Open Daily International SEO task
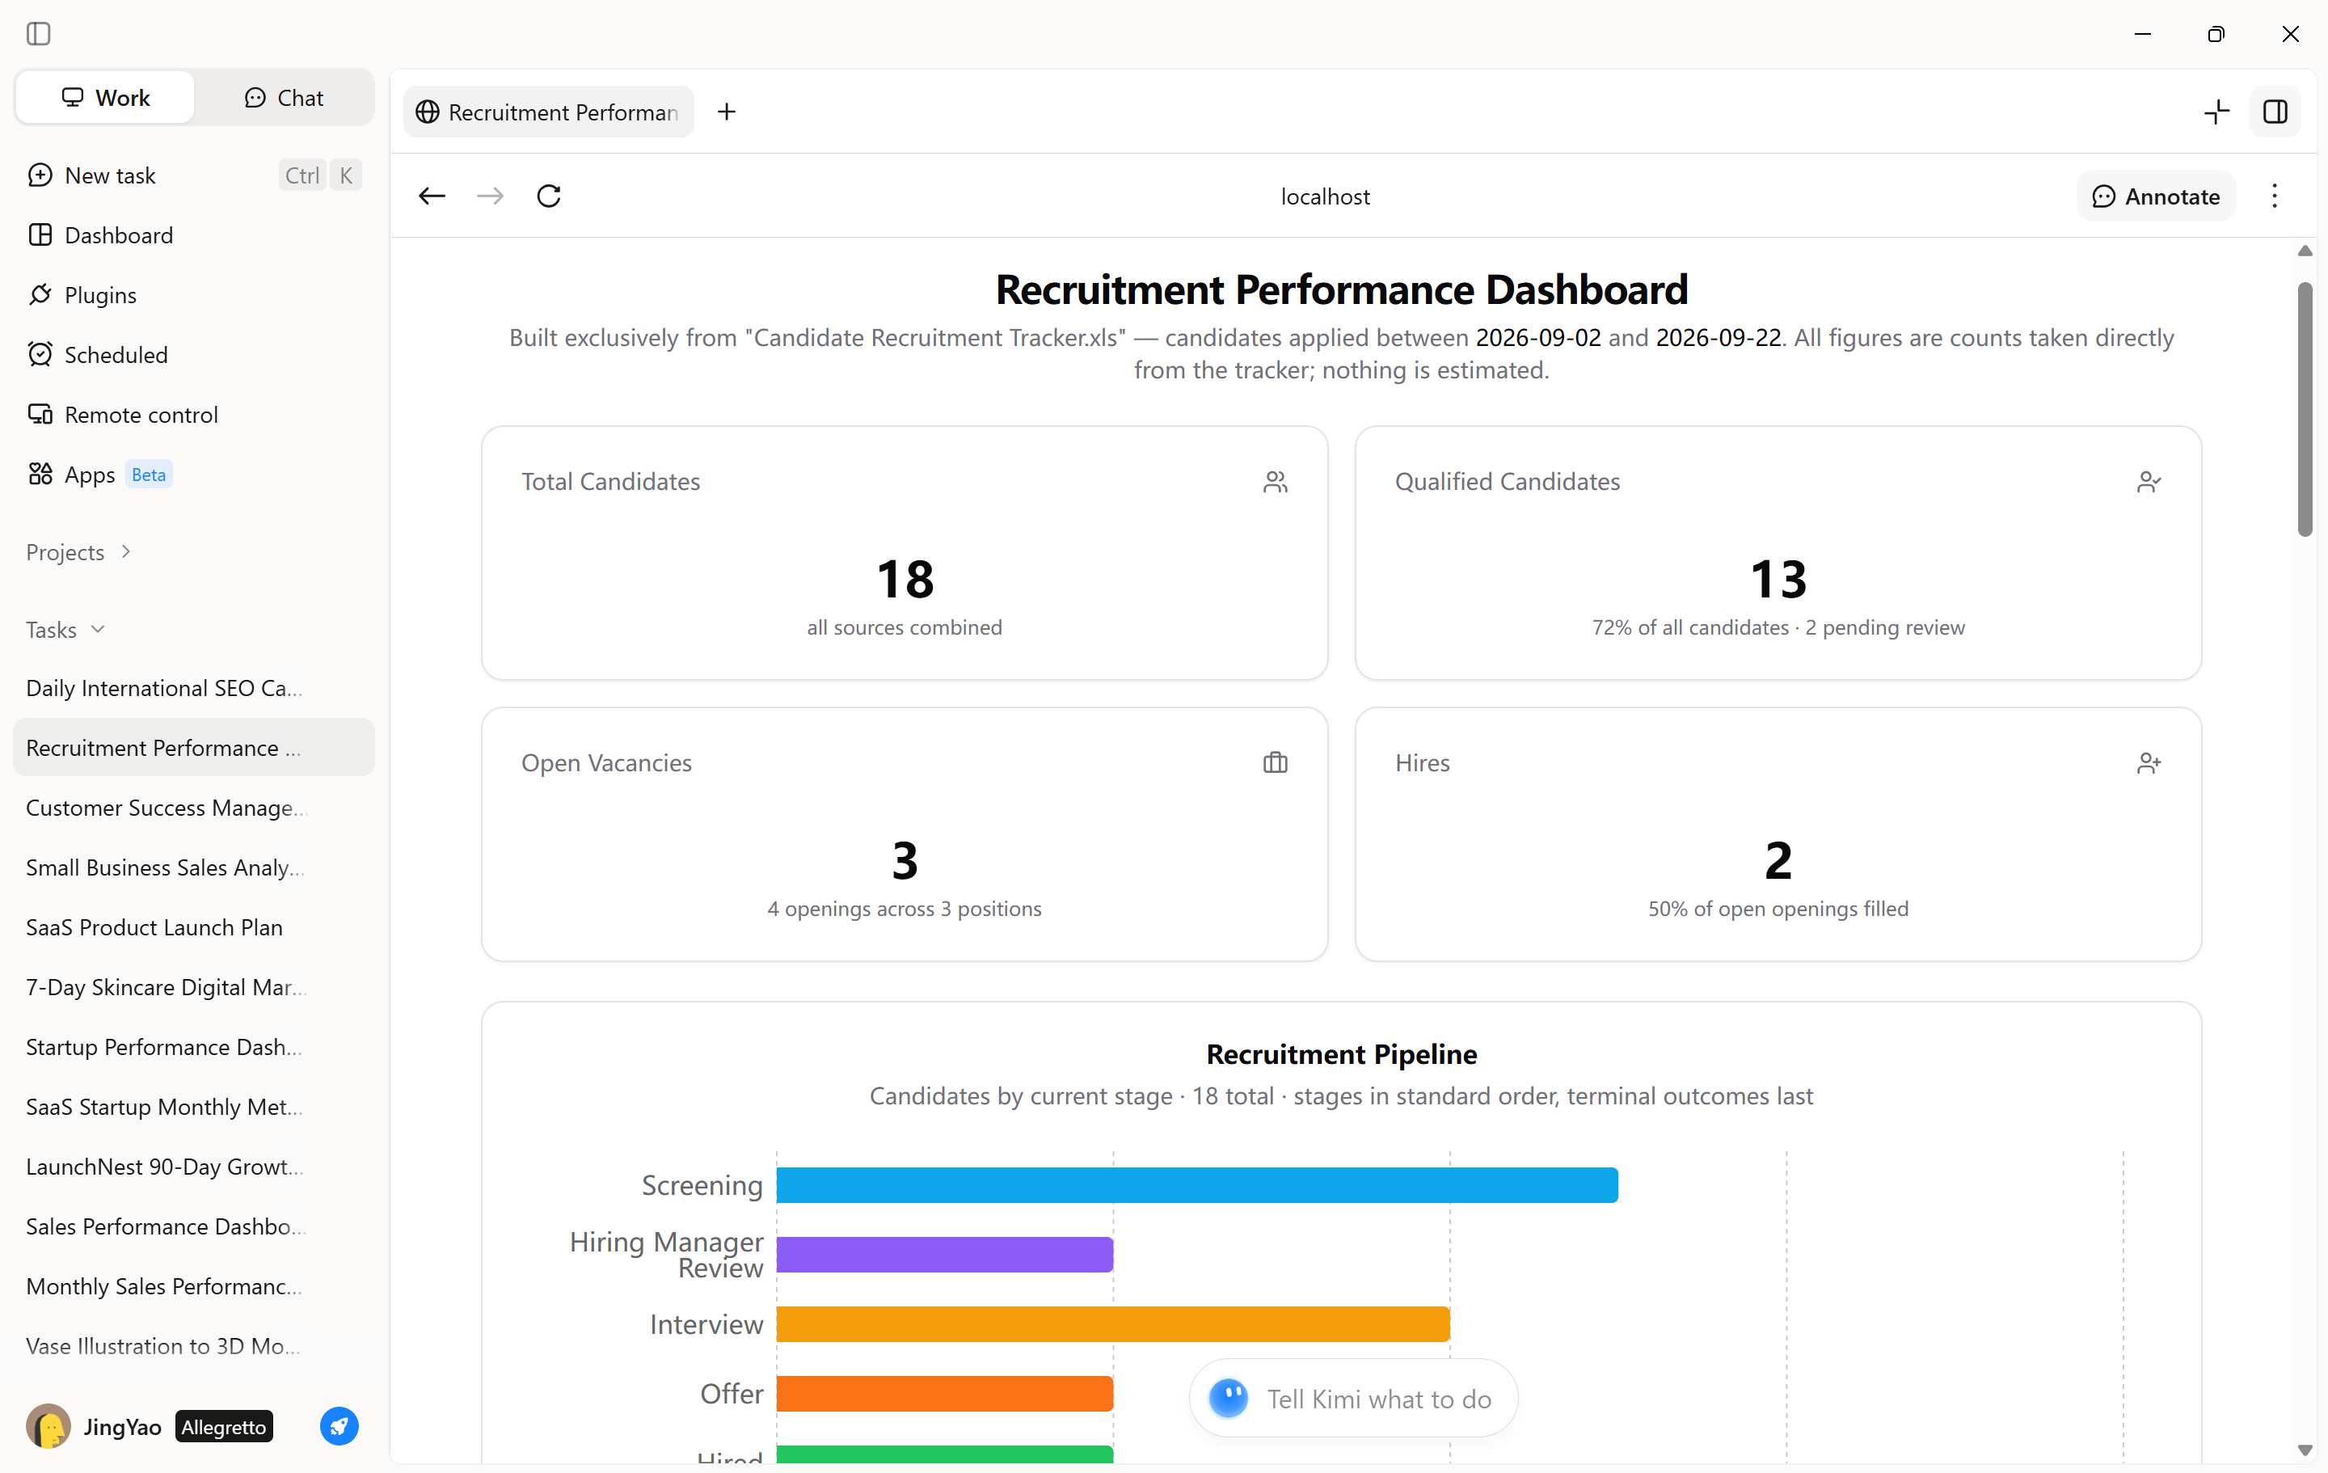2328x1473 pixels. [x=193, y=688]
